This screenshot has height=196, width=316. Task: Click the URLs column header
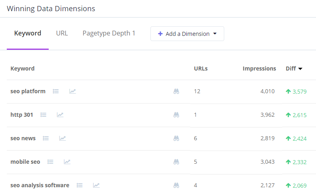(201, 69)
